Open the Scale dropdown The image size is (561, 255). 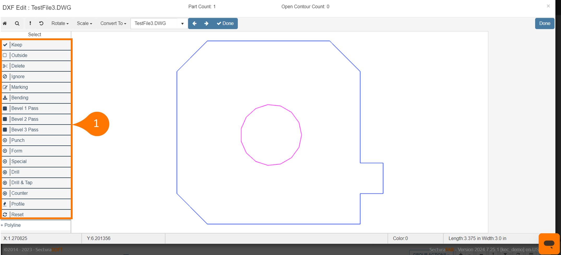pos(84,23)
